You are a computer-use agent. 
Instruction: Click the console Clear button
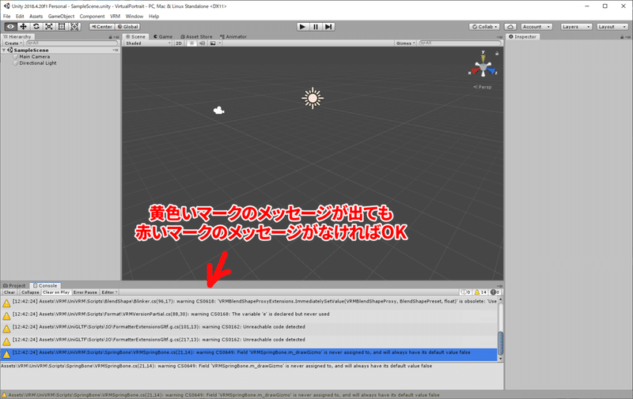coord(9,292)
